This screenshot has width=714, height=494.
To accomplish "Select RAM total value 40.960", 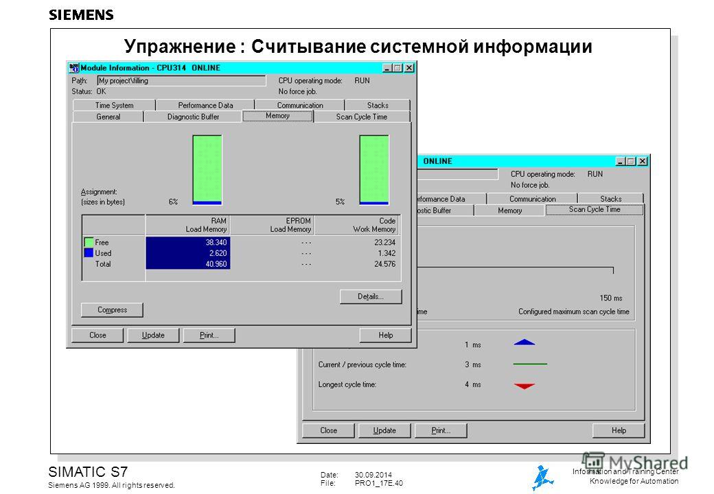I will click(216, 264).
